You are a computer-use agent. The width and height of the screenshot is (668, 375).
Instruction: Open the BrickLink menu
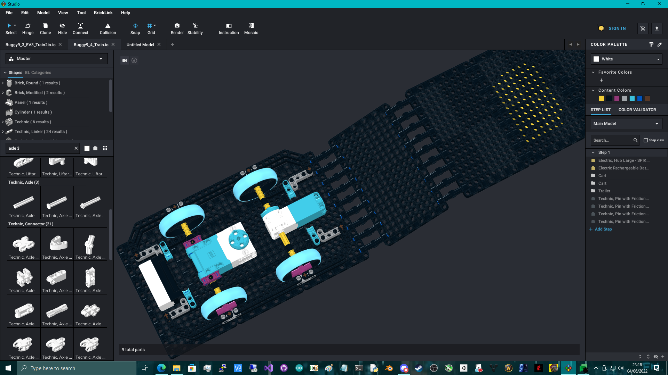103,13
